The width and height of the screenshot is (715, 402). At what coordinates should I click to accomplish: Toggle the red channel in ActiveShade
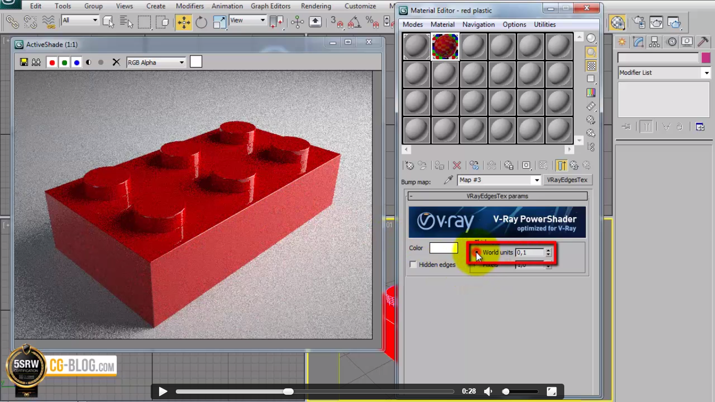pos(52,62)
